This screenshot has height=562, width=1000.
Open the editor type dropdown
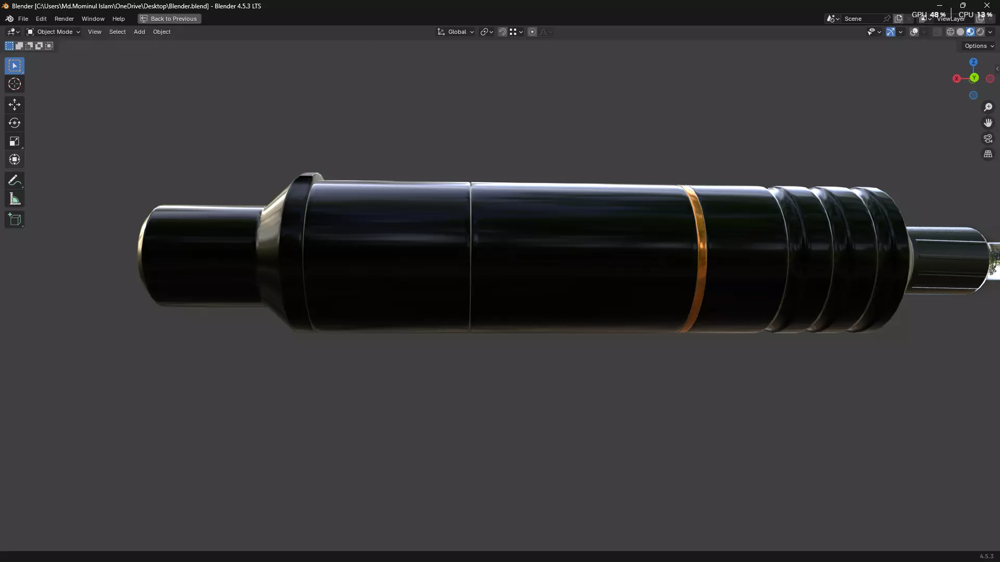(13, 32)
